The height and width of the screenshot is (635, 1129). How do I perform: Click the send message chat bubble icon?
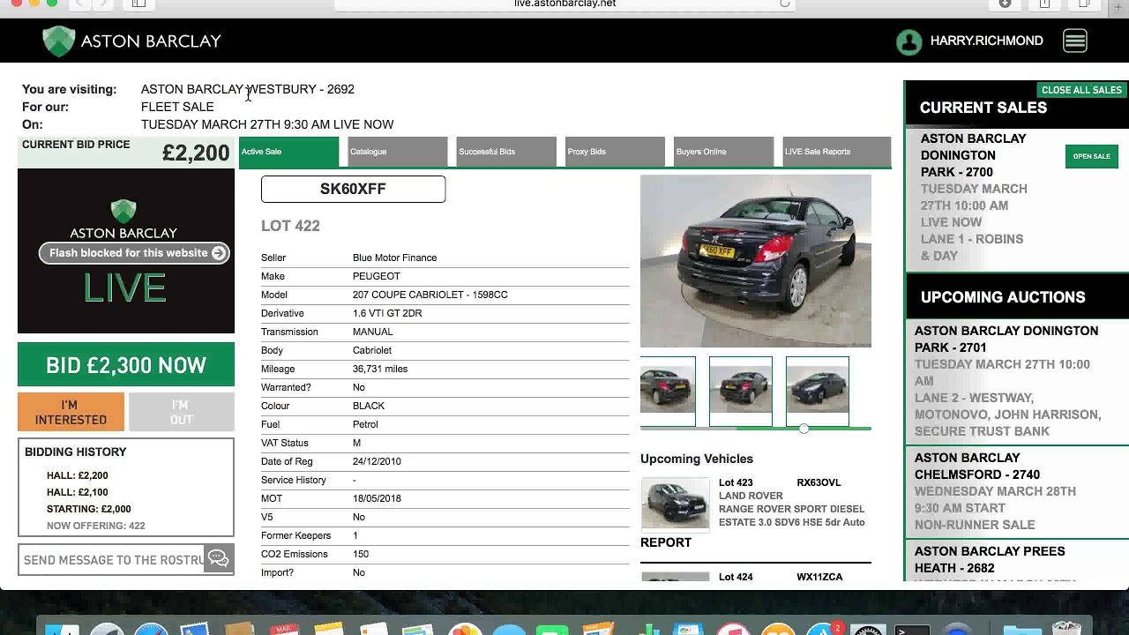tap(218, 559)
